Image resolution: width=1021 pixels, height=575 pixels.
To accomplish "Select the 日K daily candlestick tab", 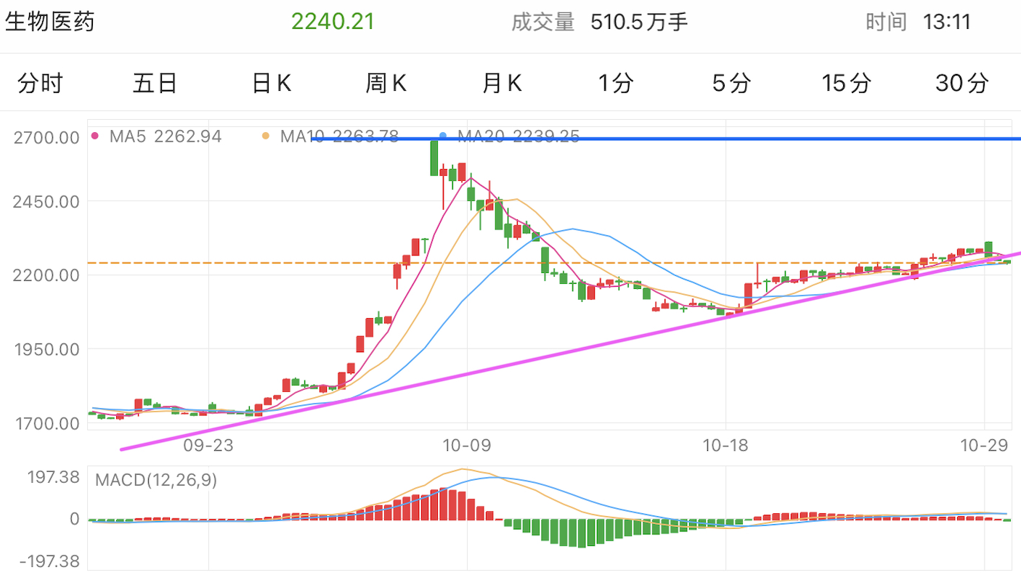I will coord(272,83).
